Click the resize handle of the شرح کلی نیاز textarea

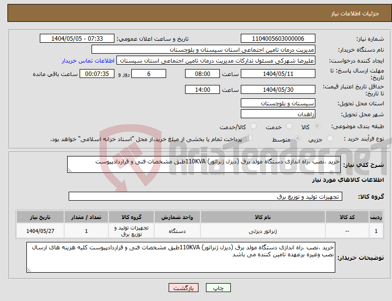[x=70, y=170]
